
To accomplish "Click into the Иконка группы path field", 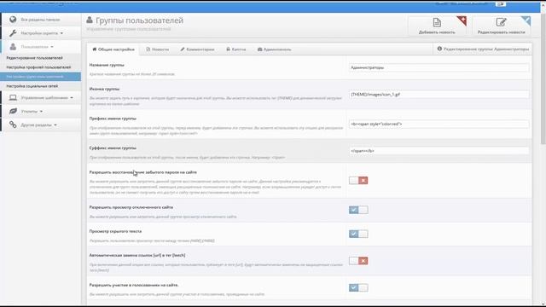I will 439,95.
